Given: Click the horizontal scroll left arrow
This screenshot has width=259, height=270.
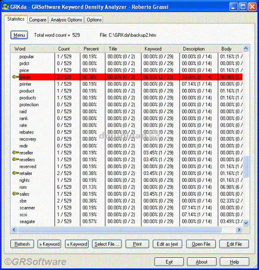Looking at the screenshot, I should point(14,229).
